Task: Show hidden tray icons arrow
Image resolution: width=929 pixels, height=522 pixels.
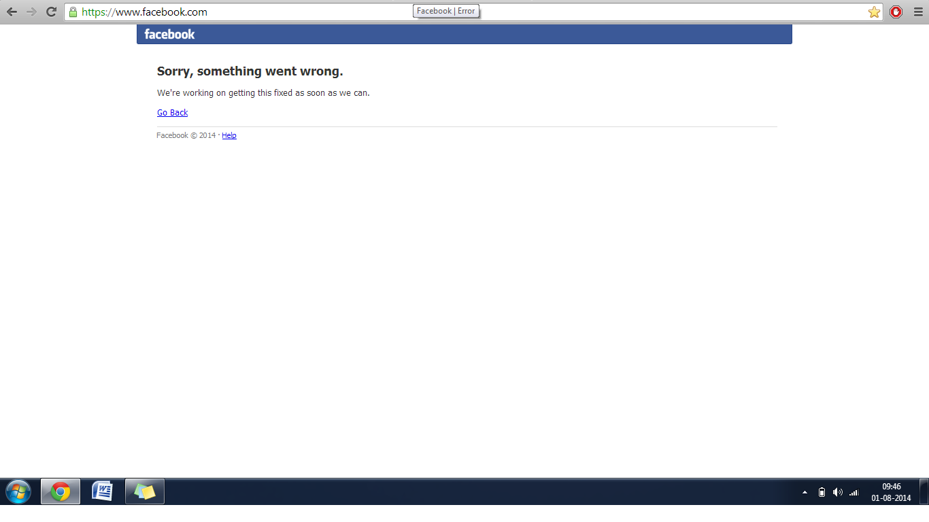Action: coord(805,492)
